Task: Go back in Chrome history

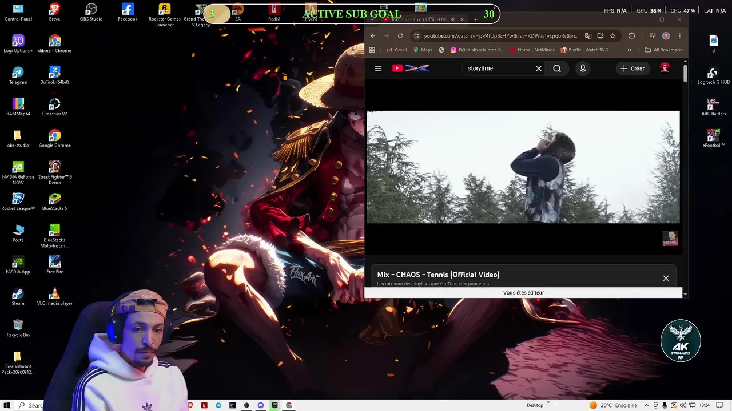Action: click(x=373, y=35)
